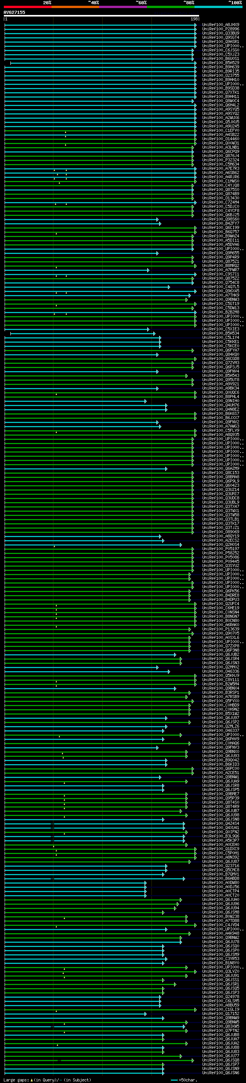Click the green ~80% segment of identity scale
246x1083 pixels.
tap(170, 7)
